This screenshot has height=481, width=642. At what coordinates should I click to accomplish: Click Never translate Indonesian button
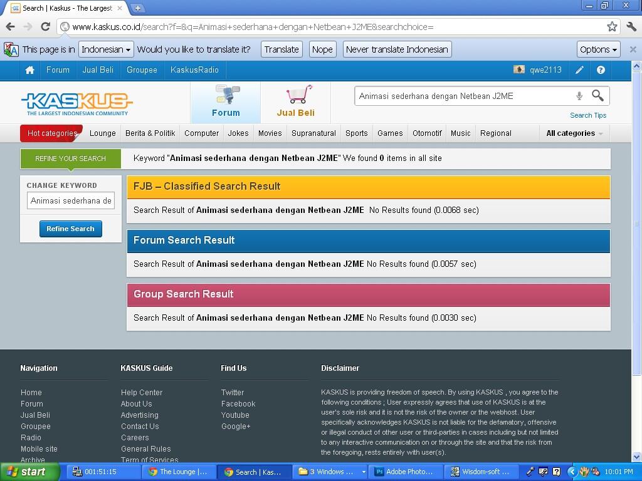pos(397,49)
